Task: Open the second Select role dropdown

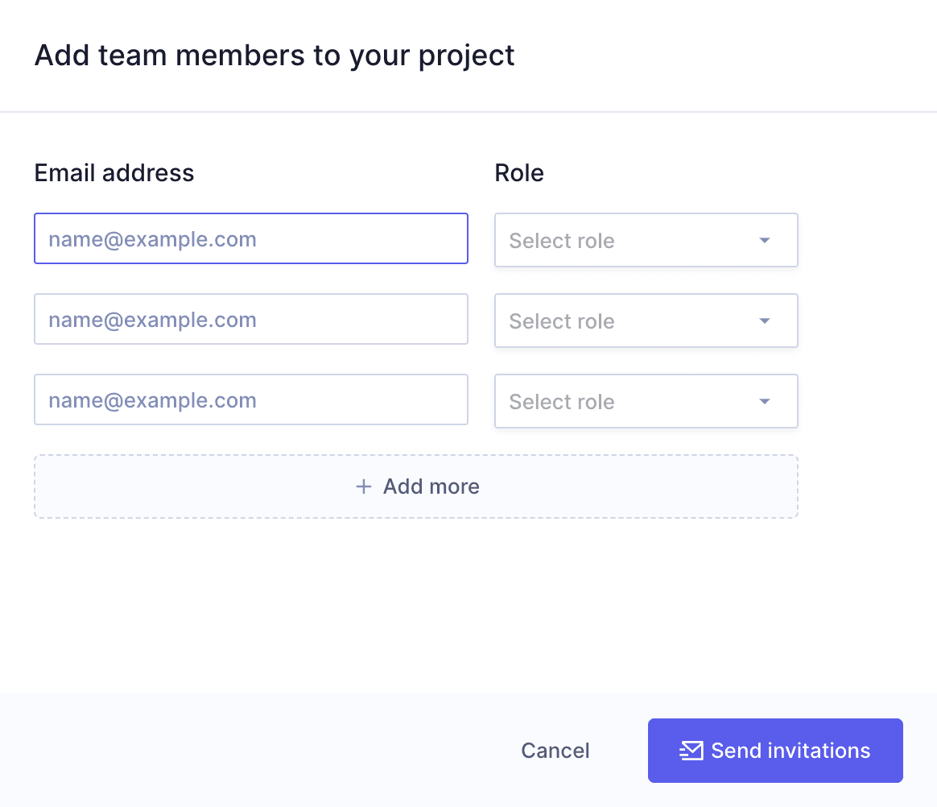Action: (x=646, y=320)
